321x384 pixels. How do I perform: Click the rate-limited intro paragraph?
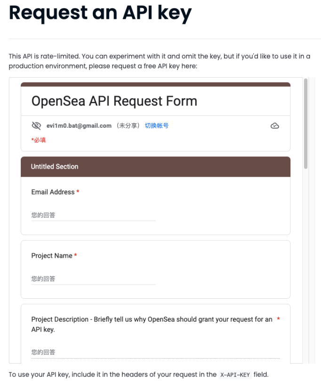[159, 61]
